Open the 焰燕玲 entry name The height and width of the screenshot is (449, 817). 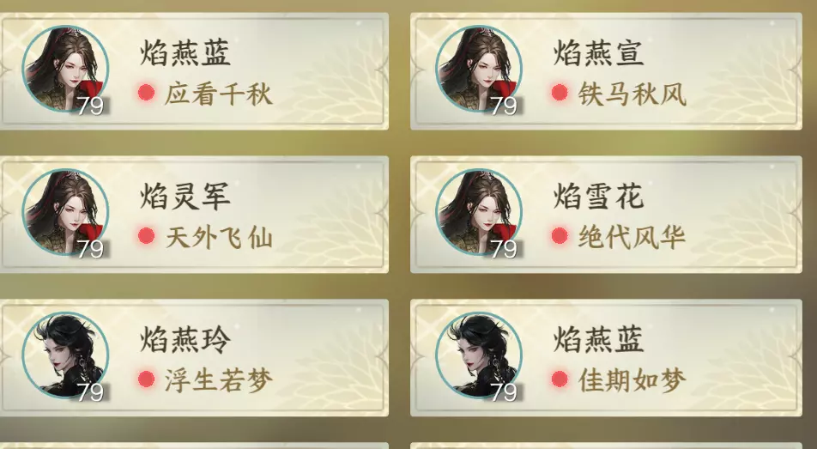coord(185,339)
